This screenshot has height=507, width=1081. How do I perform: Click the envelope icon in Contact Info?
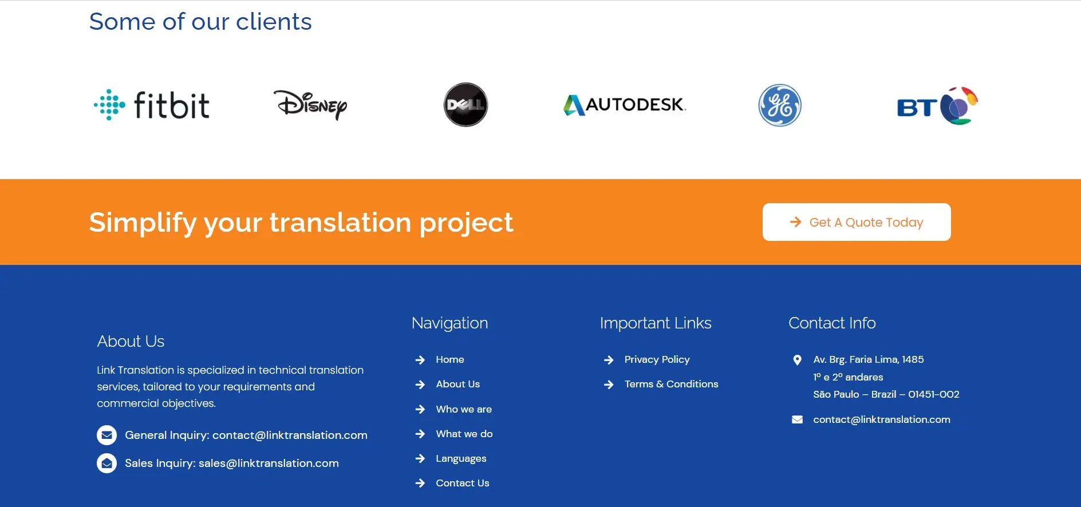797,420
